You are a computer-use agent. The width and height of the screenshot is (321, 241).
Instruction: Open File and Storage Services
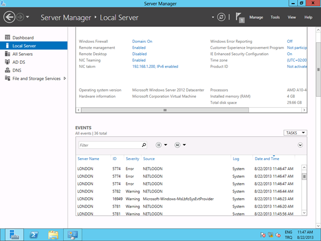[34, 78]
